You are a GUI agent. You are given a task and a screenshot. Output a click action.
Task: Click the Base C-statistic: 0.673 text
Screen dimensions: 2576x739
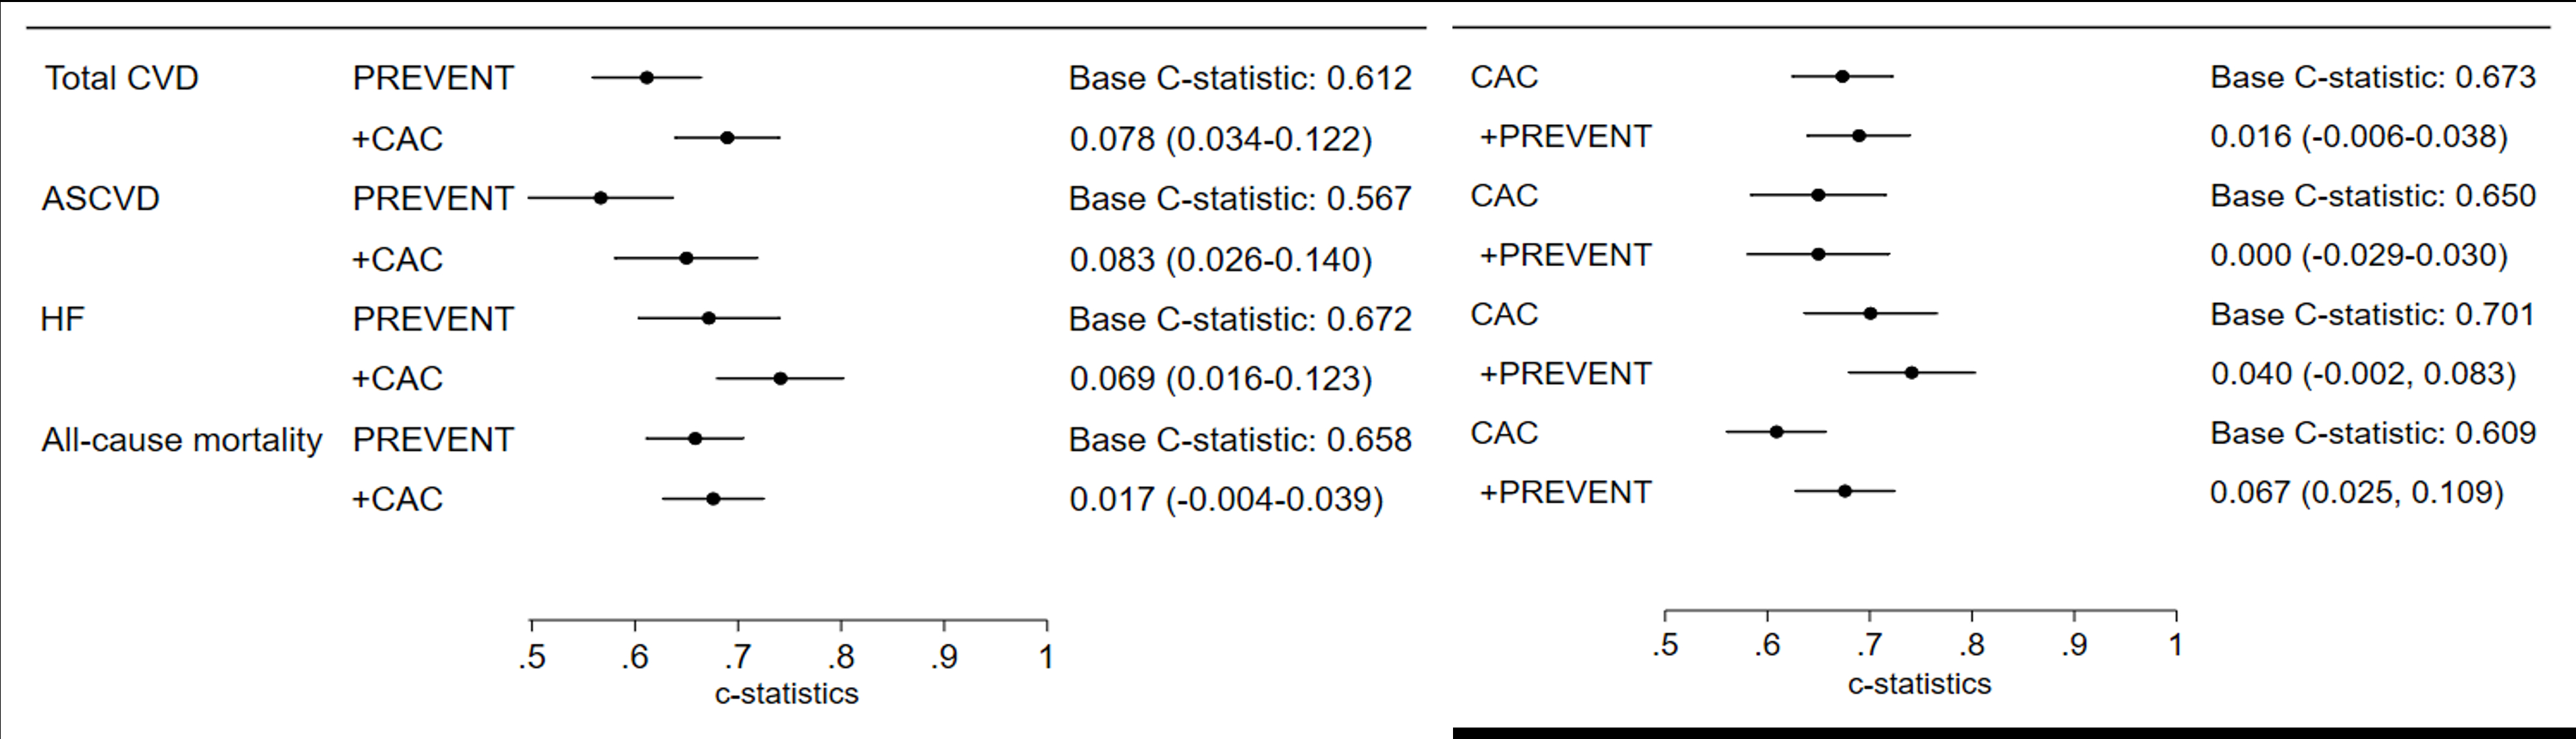coord(2372,77)
